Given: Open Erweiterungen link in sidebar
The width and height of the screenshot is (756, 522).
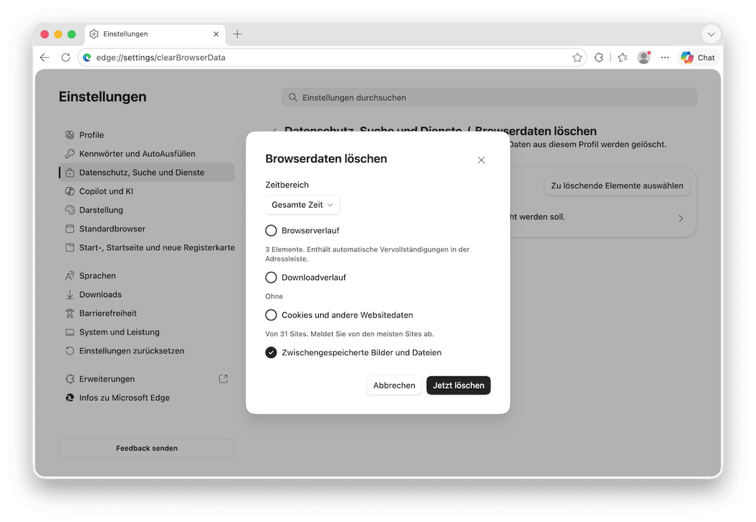Looking at the screenshot, I should pyautogui.click(x=147, y=378).
